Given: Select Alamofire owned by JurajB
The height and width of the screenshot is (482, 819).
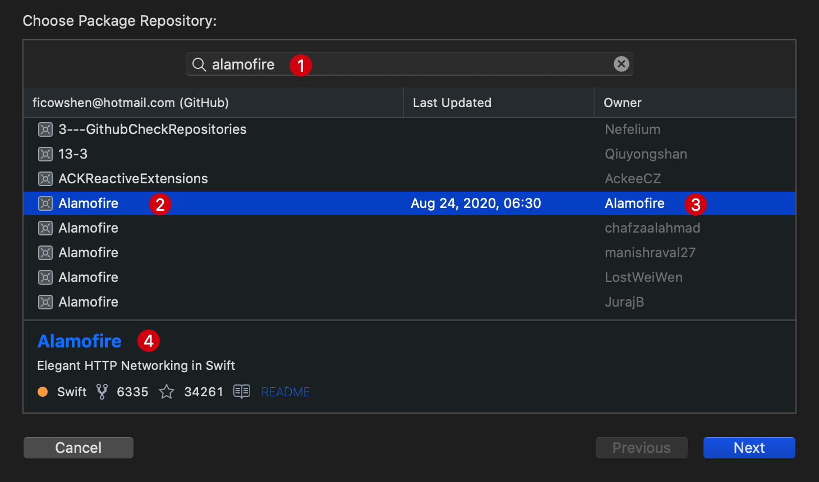Looking at the screenshot, I should [409, 302].
